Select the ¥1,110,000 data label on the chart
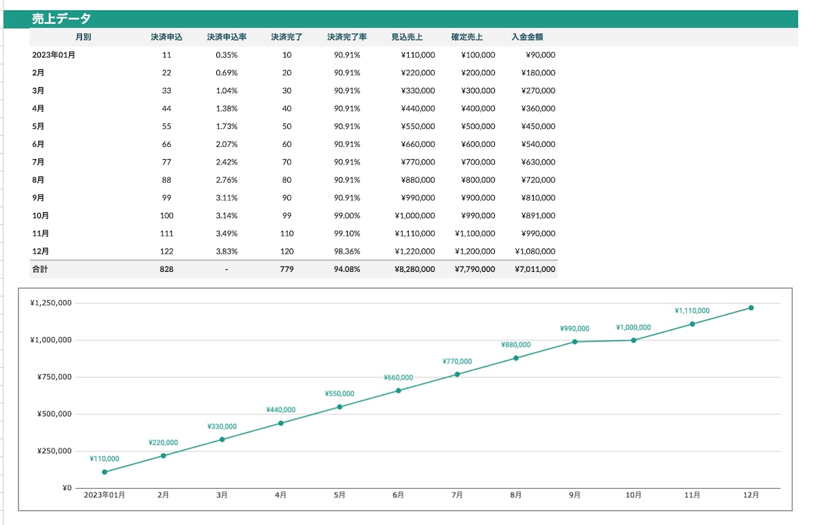Image resolution: width=819 pixels, height=525 pixels. [692, 311]
